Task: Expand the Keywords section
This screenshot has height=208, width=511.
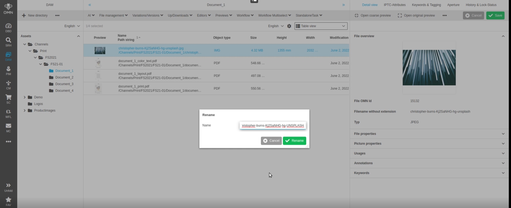Action: click(429, 173)
